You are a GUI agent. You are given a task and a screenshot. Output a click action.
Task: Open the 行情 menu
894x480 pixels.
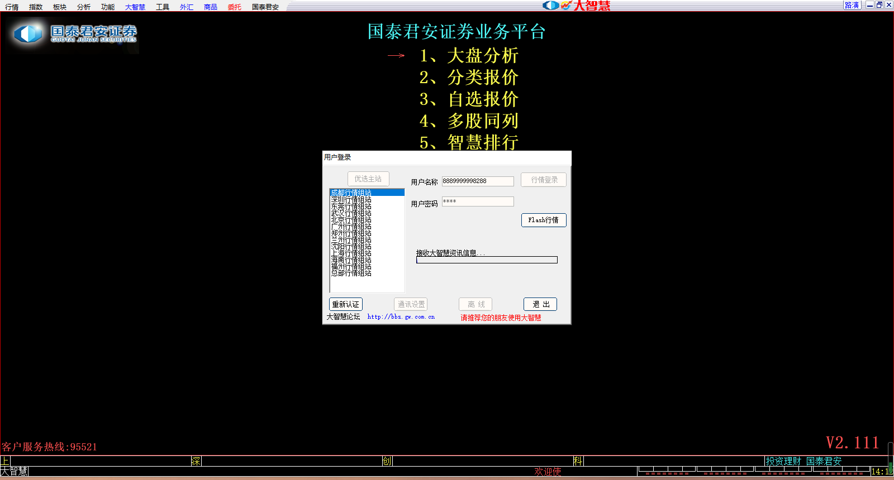(12, 7)
